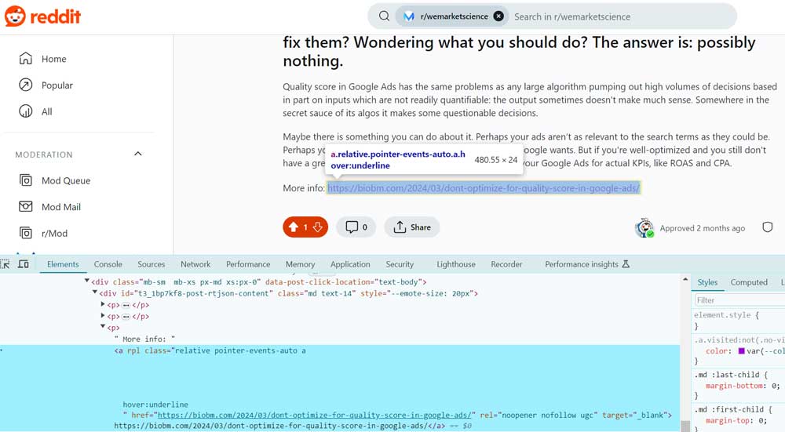785x432 pixels.
Task: Open the Mod Queue
Action: [65, 180]
